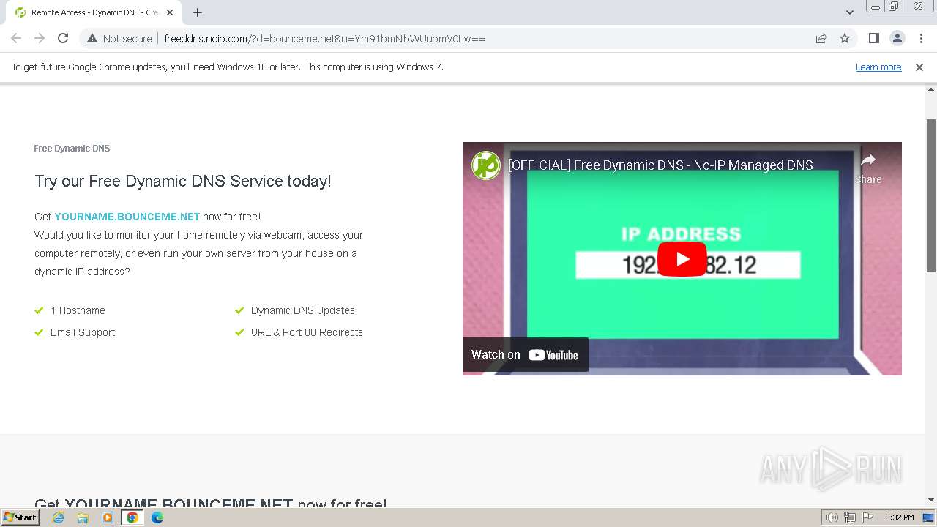
Task: Open the media player taskbar icon
Action: (x=108, y=517)
